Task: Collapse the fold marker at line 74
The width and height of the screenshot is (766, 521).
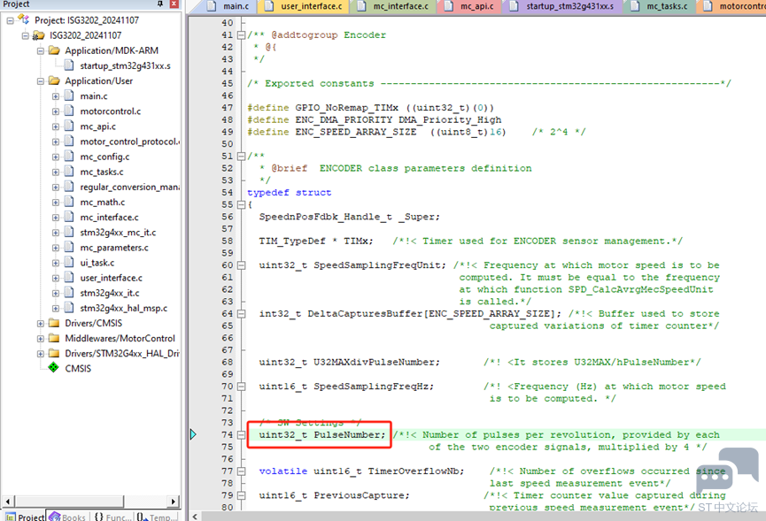Action: pyautogui.click(x=241, y=434)
